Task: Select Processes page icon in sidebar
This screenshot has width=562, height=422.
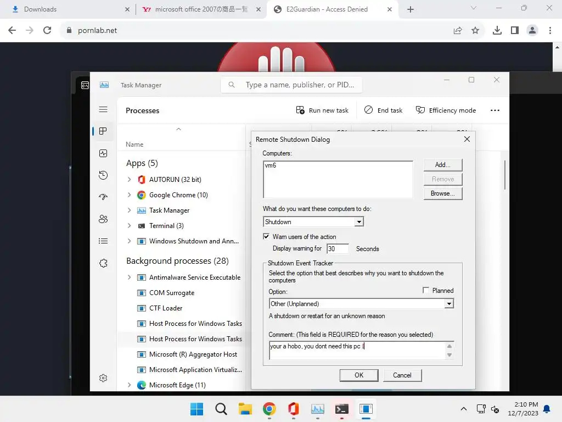Action: [103, 131]
